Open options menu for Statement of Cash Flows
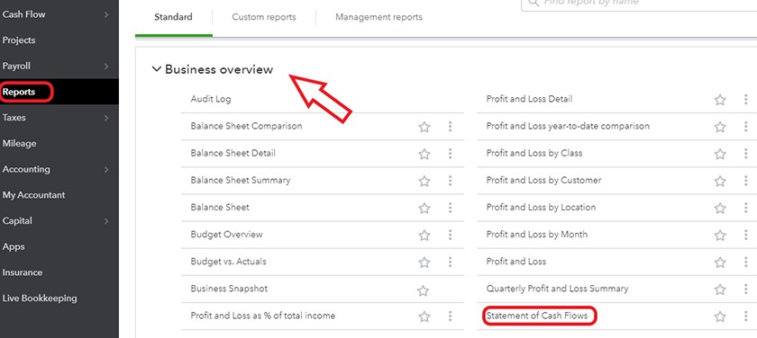Screen dimensions: 757x338 coord(746,316)
